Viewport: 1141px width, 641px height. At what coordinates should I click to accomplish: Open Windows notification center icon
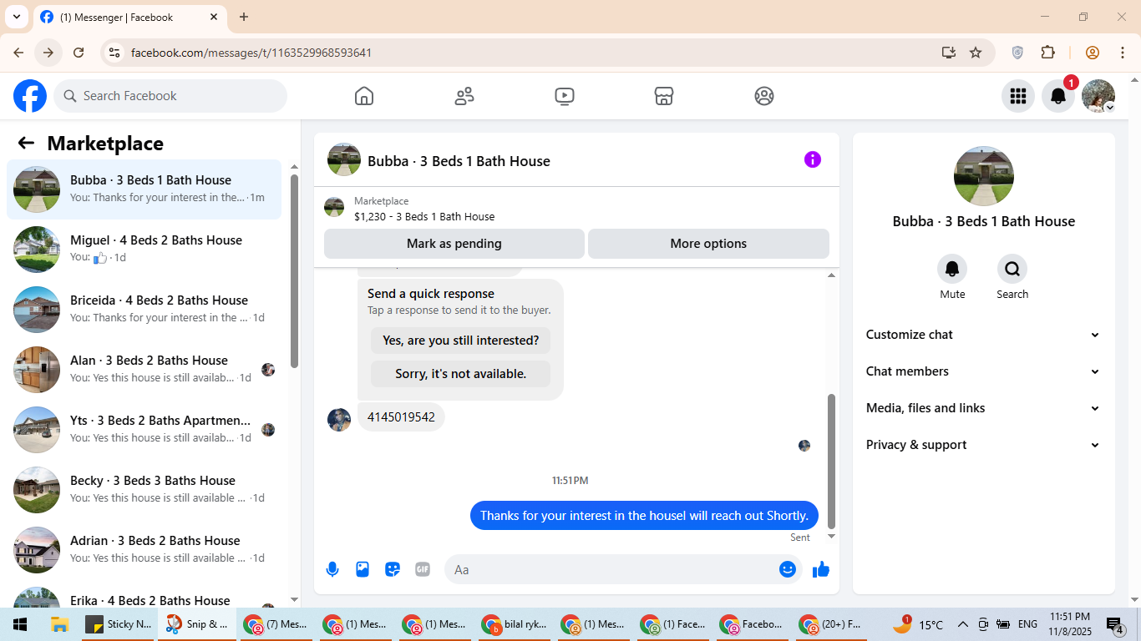[1115, 624]
